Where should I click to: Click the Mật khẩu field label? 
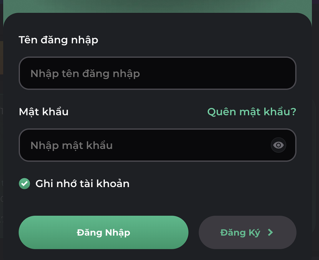pyautogui.click(x=43, y=112)
